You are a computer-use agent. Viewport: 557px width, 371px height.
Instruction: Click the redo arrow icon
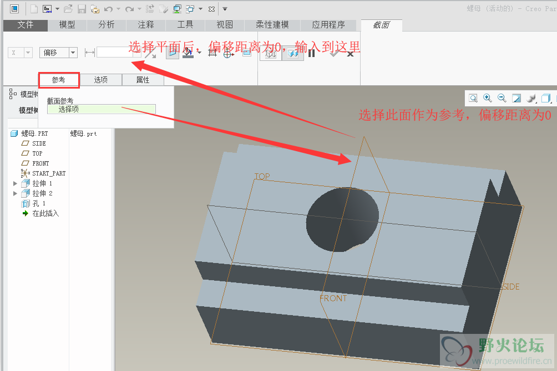tap(130, 9)
